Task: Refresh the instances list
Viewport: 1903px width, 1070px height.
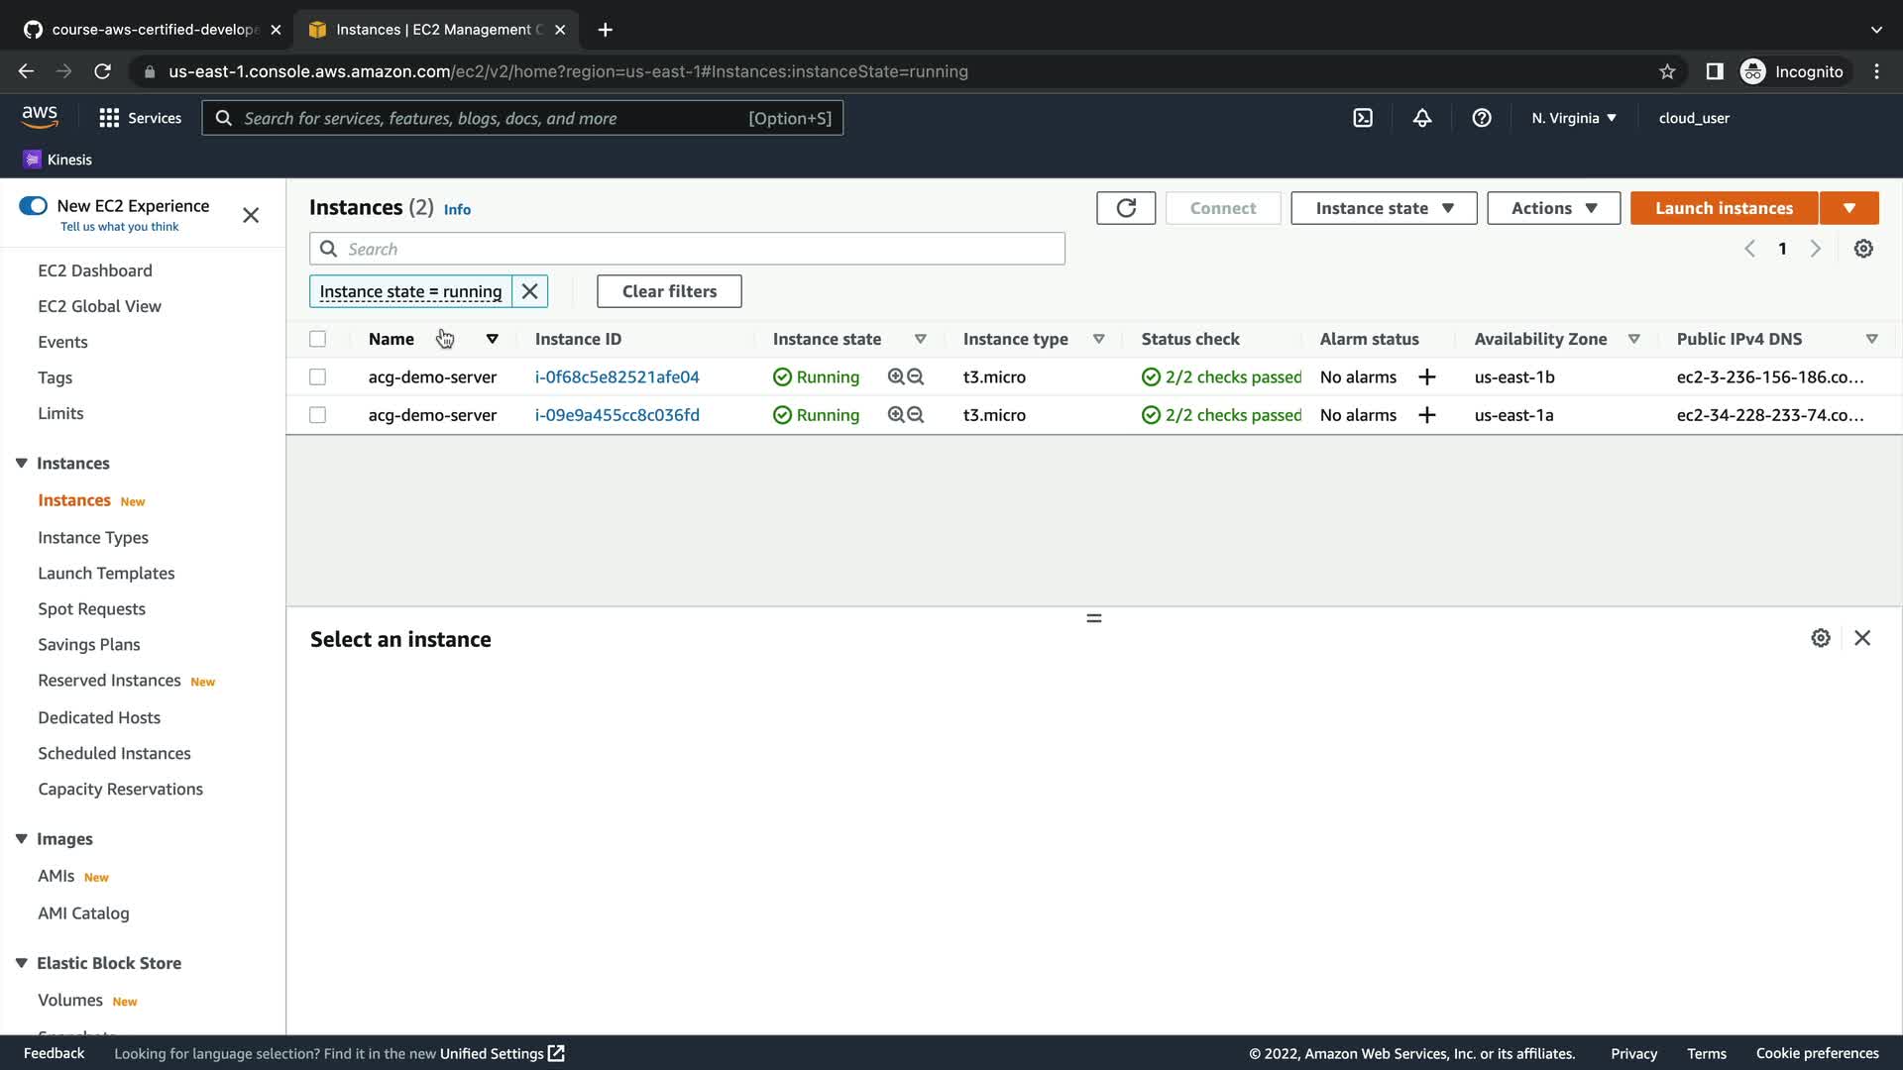Action: point(1126,208)
